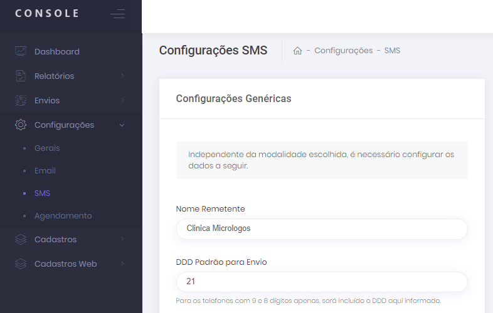Expand the Cadastros Web chevron
This screenshot has width=493, height=313.
[122, 264]
